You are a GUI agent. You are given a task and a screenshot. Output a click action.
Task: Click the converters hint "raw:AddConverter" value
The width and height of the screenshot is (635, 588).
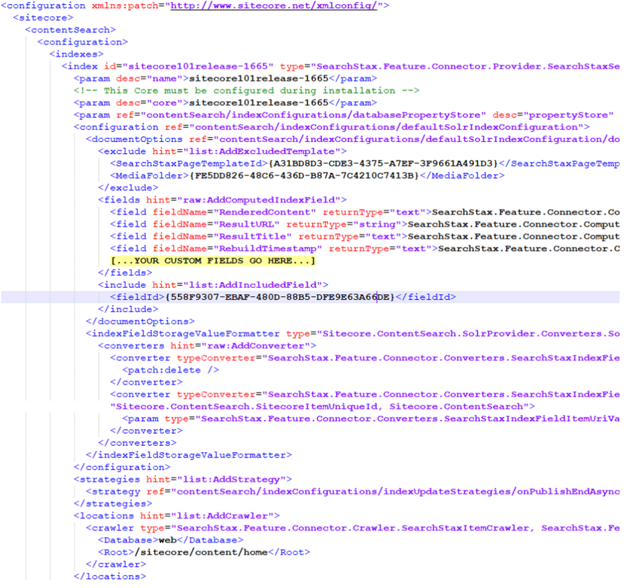(256, 346)
